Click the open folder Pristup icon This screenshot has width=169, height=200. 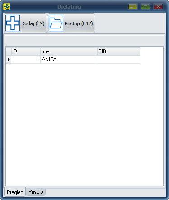(x=56, y=23)
